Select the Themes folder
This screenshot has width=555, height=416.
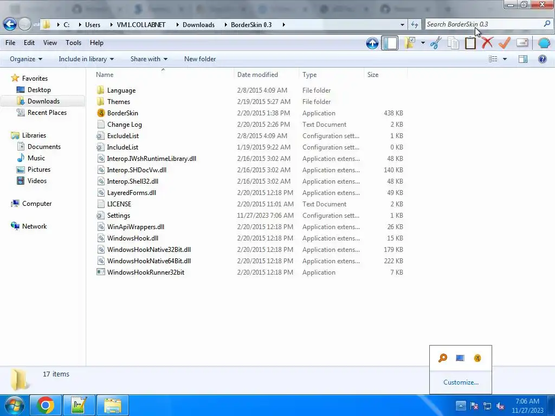pyautogui.click(x=119, y=101)
